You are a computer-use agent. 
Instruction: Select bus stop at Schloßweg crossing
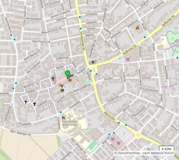(x=61, y=112)
